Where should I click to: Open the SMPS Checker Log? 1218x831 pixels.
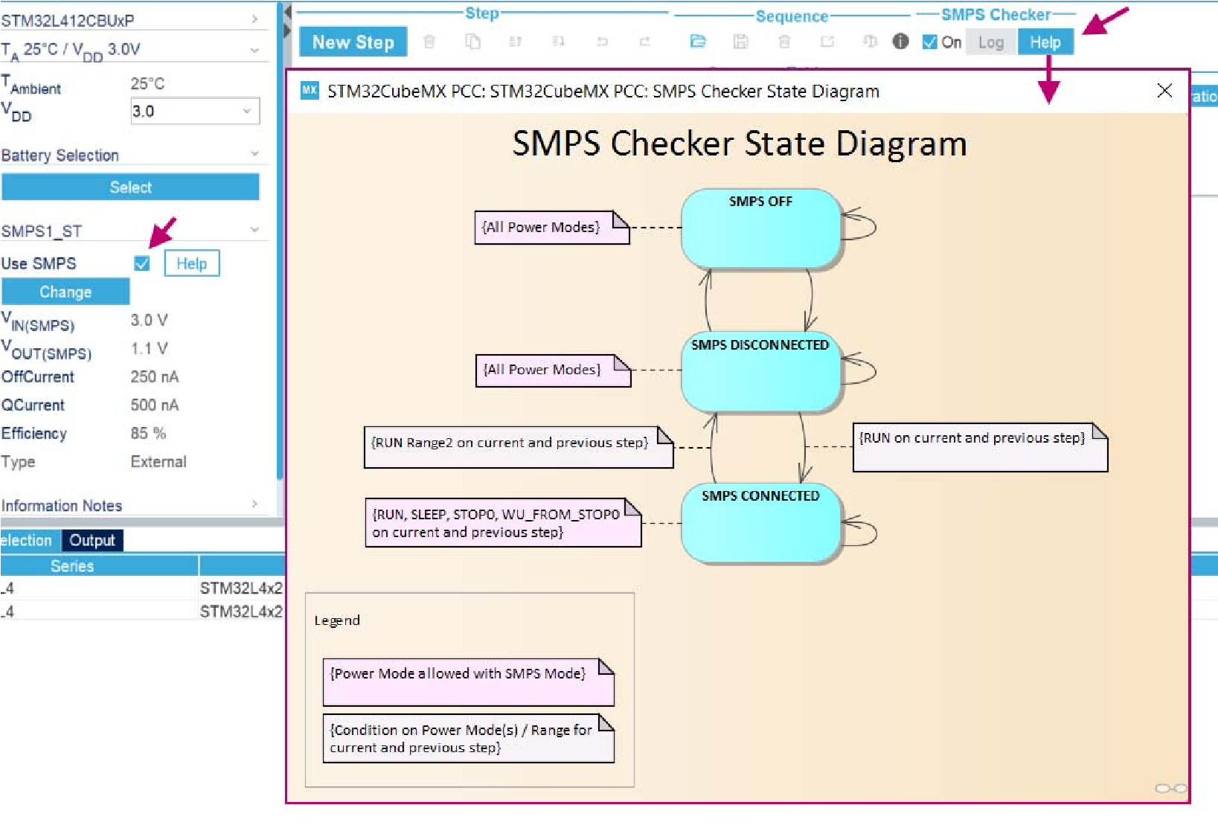(x=991, y=42)
